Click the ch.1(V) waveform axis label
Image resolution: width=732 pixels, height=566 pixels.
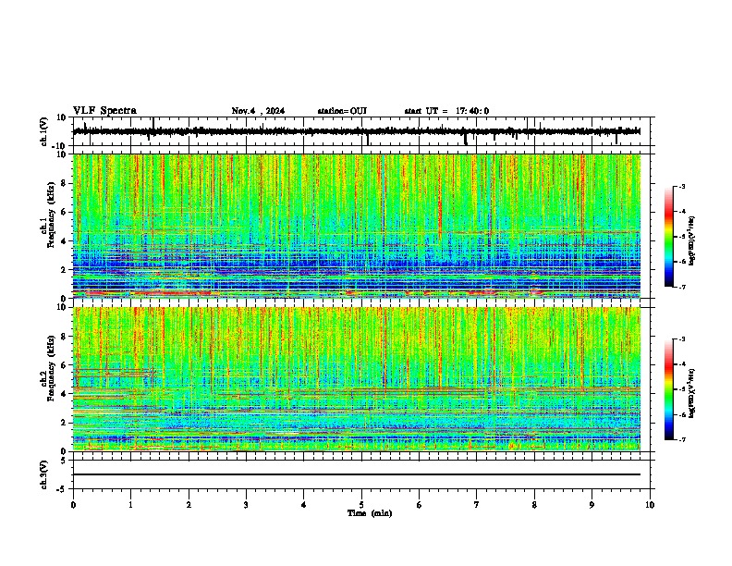[x=44, y=131]
